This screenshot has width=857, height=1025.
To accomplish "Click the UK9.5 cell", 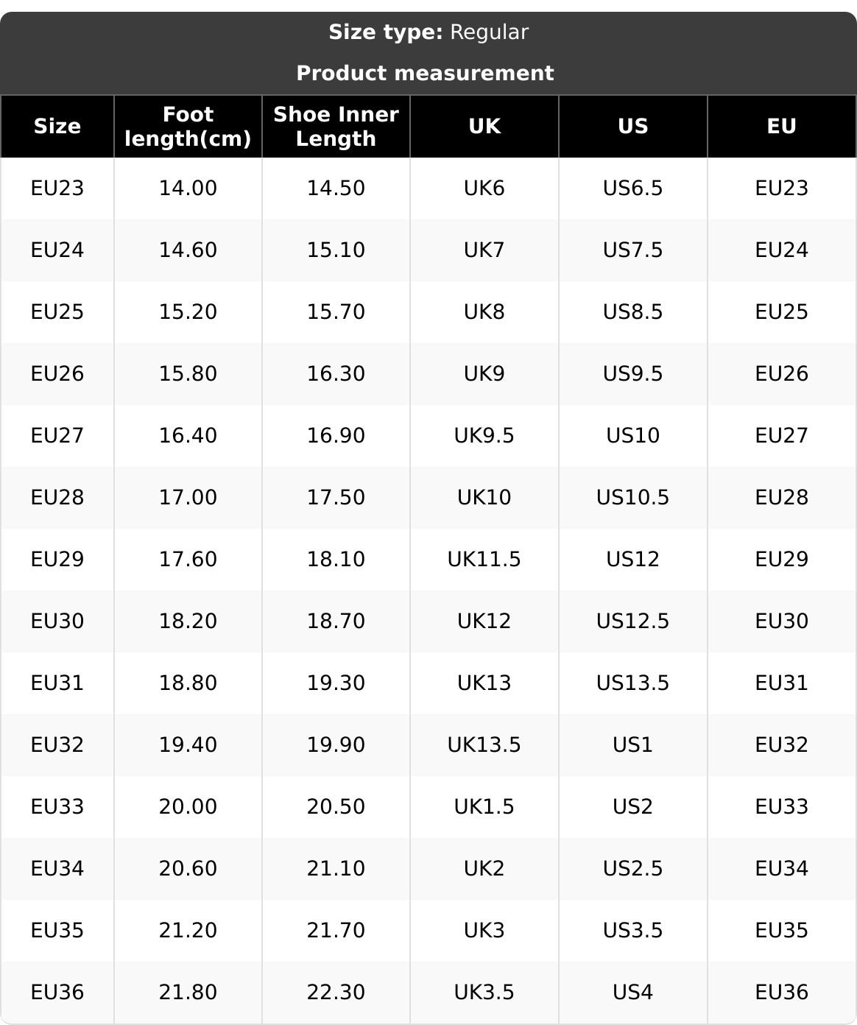I will [x=484, y=436].
